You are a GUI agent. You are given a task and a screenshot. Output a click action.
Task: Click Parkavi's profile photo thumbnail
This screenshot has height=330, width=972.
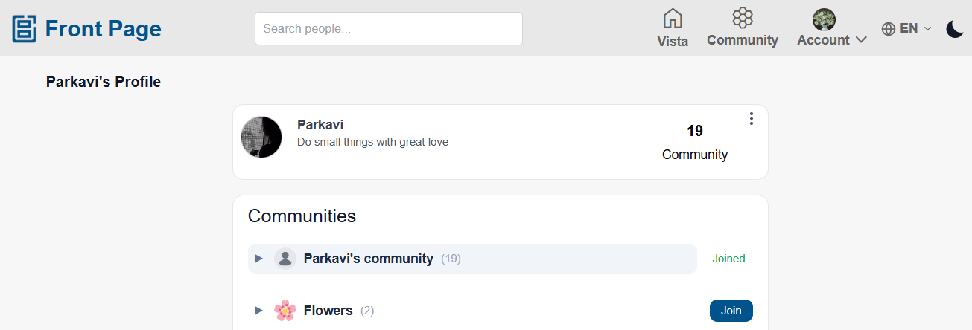[261, 137]
